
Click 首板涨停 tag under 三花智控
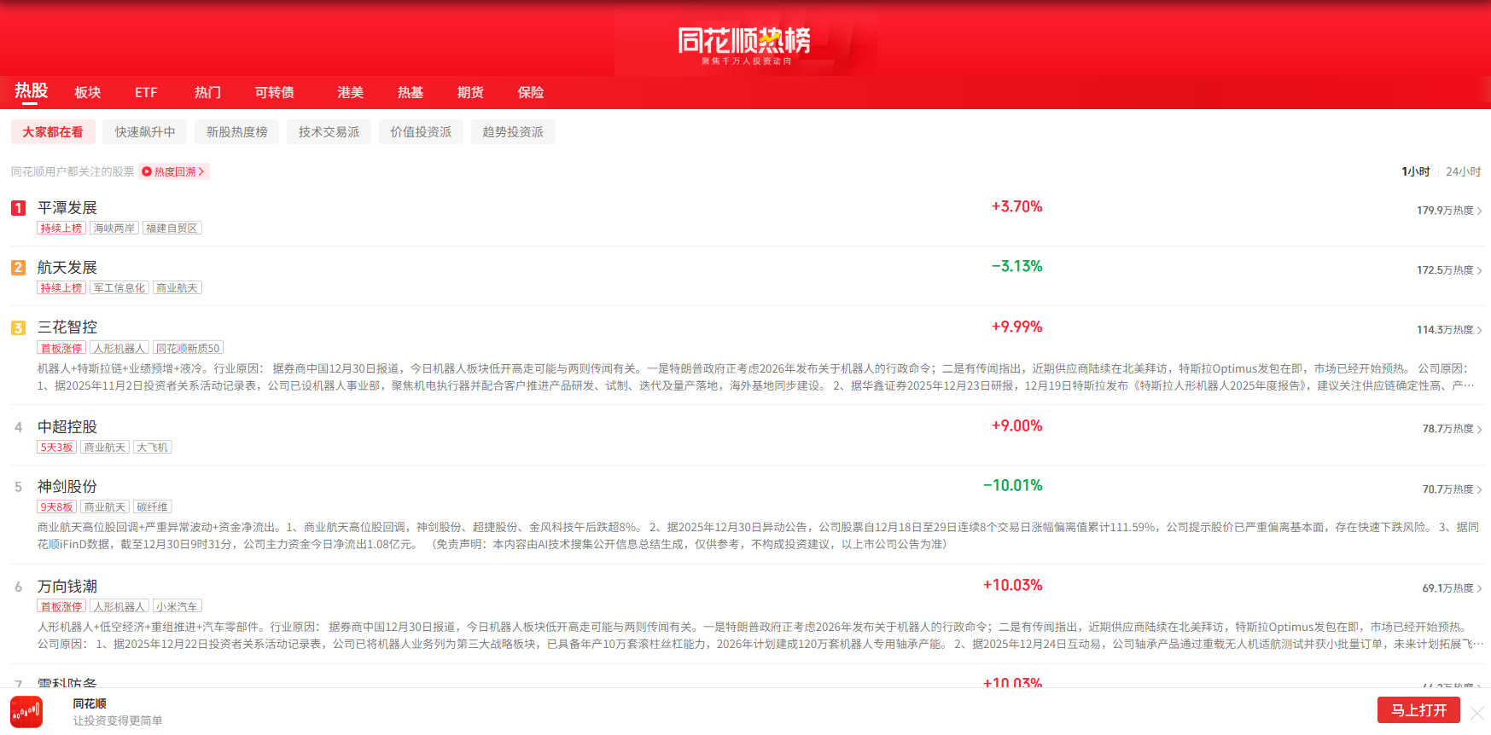(61, 349)
